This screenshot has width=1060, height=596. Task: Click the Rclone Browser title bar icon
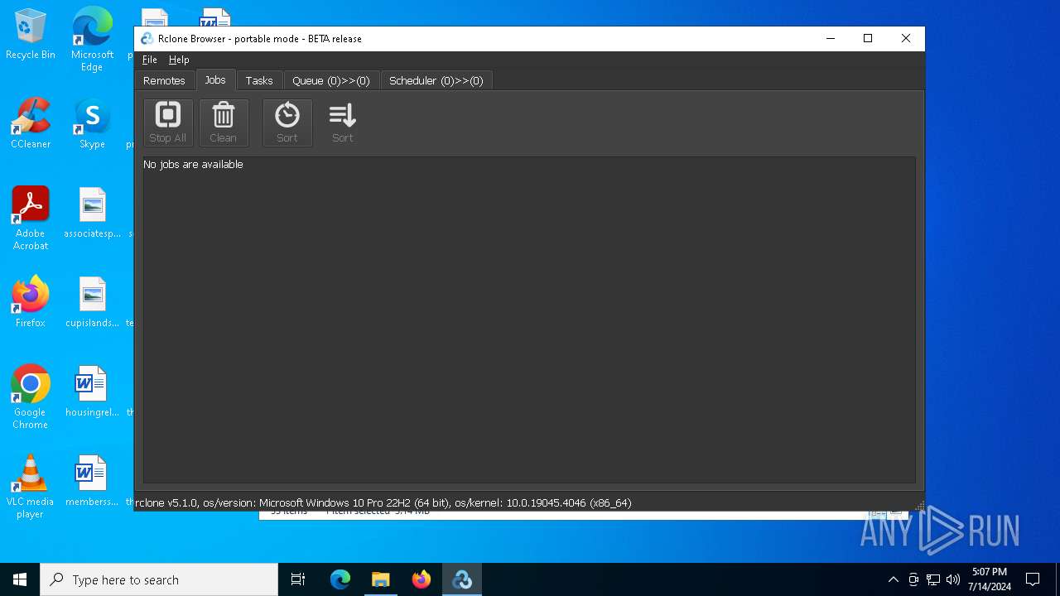147,39
